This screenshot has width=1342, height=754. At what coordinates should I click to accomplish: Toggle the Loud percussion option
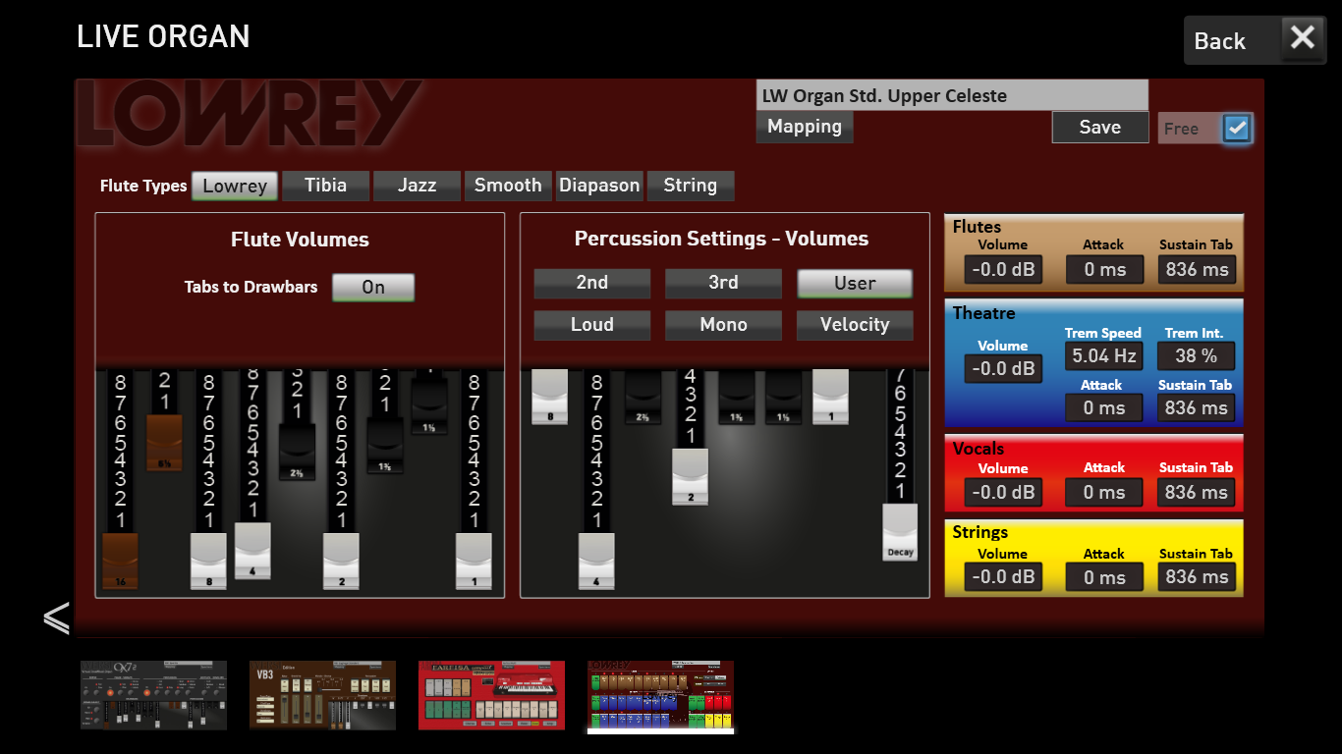[x=592, y=325]
